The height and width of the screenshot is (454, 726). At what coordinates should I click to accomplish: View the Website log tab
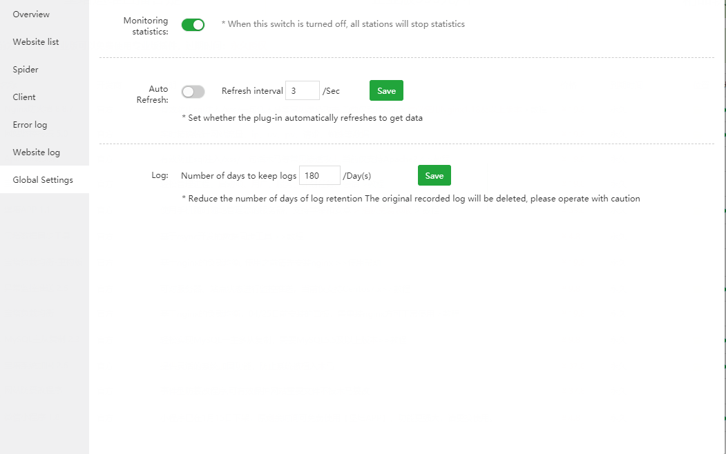pyautogui.click(x=37, y=152)
